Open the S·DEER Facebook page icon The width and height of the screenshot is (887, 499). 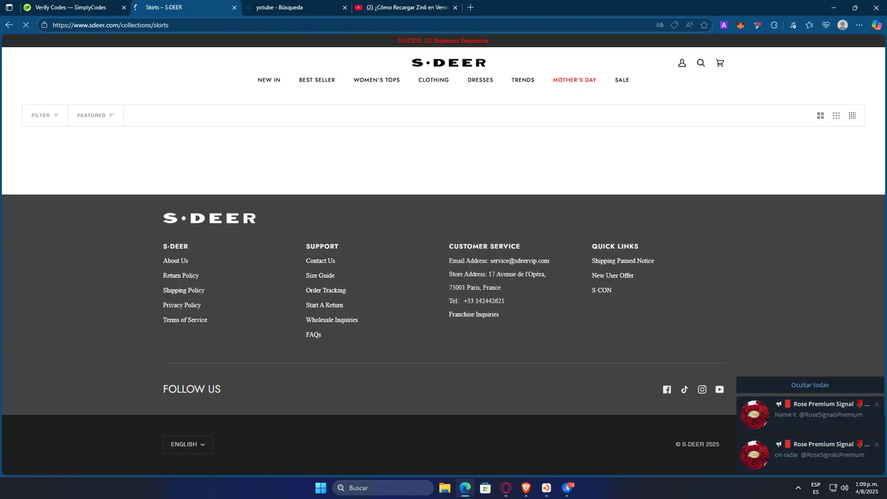click(x=667, y=389)
